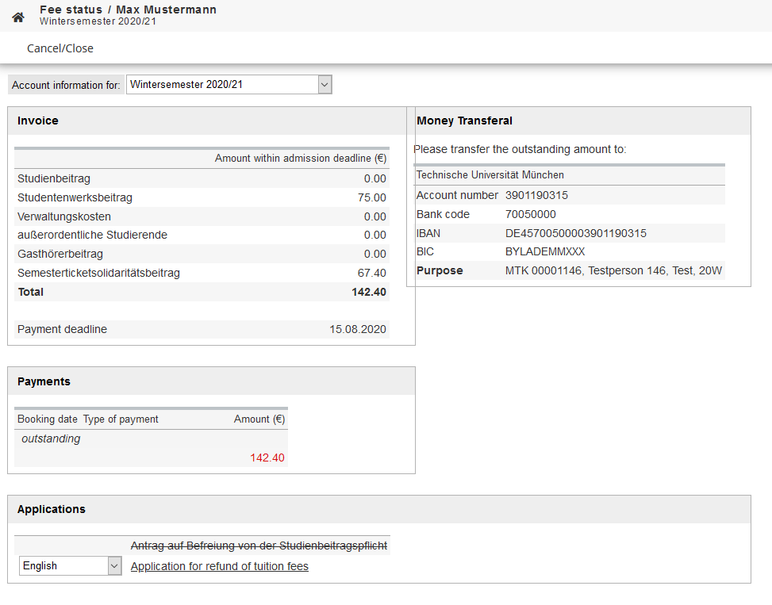Select the IBAN value DE45700500003901190315
Screen dimensions: 772x605
575,233
